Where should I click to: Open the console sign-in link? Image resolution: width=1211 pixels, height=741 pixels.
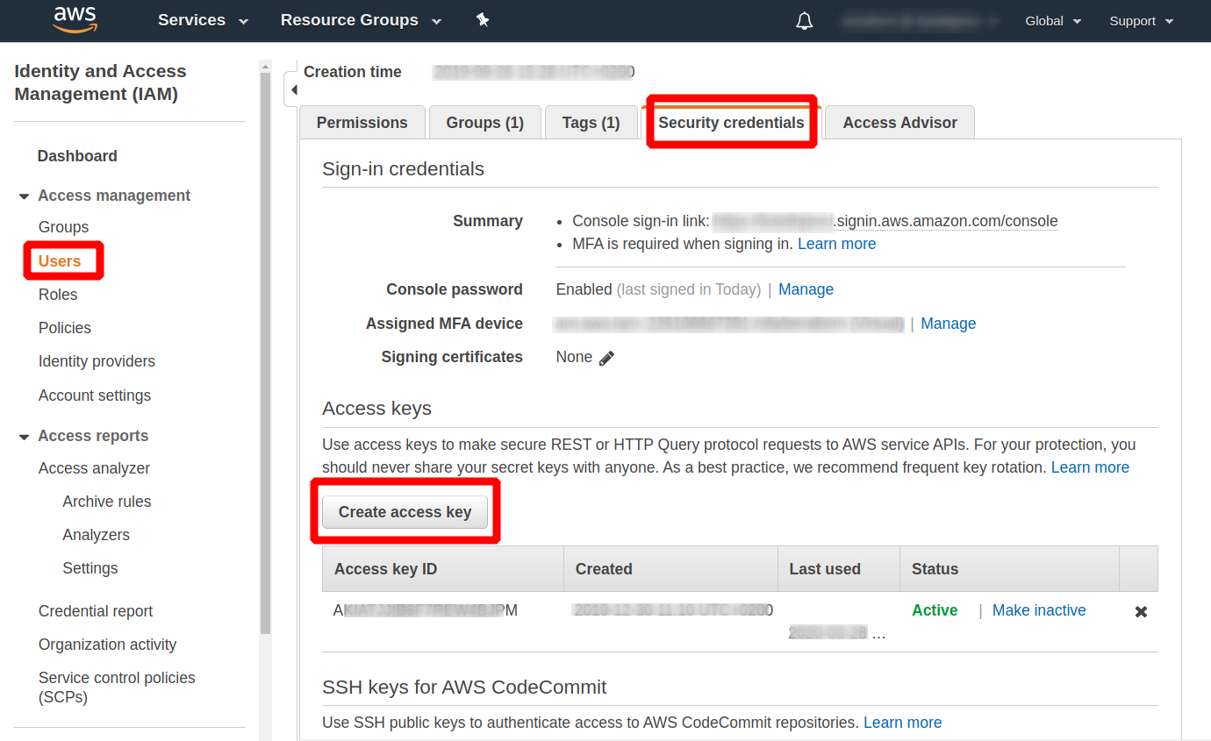click(885, 221)
